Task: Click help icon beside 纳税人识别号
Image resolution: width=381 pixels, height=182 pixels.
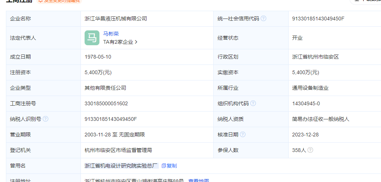Action: click(45, 119)
